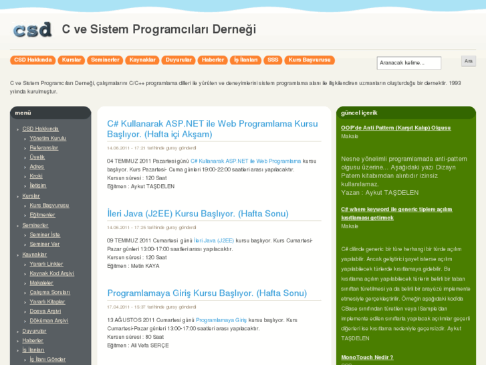Open Yararlı Linkler sidebar link
The image size is (486, 365).
pos(46,264)
